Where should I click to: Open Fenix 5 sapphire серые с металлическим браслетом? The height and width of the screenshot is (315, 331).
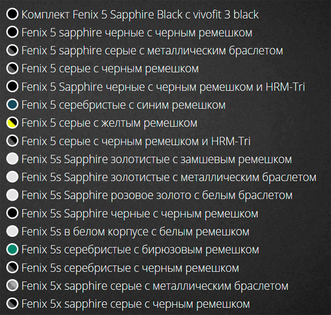pos(152,51)
